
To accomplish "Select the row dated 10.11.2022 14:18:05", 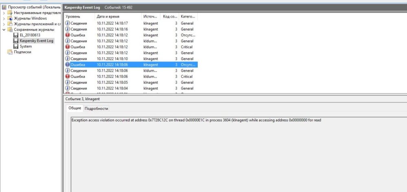I will [x=131, y=83].
